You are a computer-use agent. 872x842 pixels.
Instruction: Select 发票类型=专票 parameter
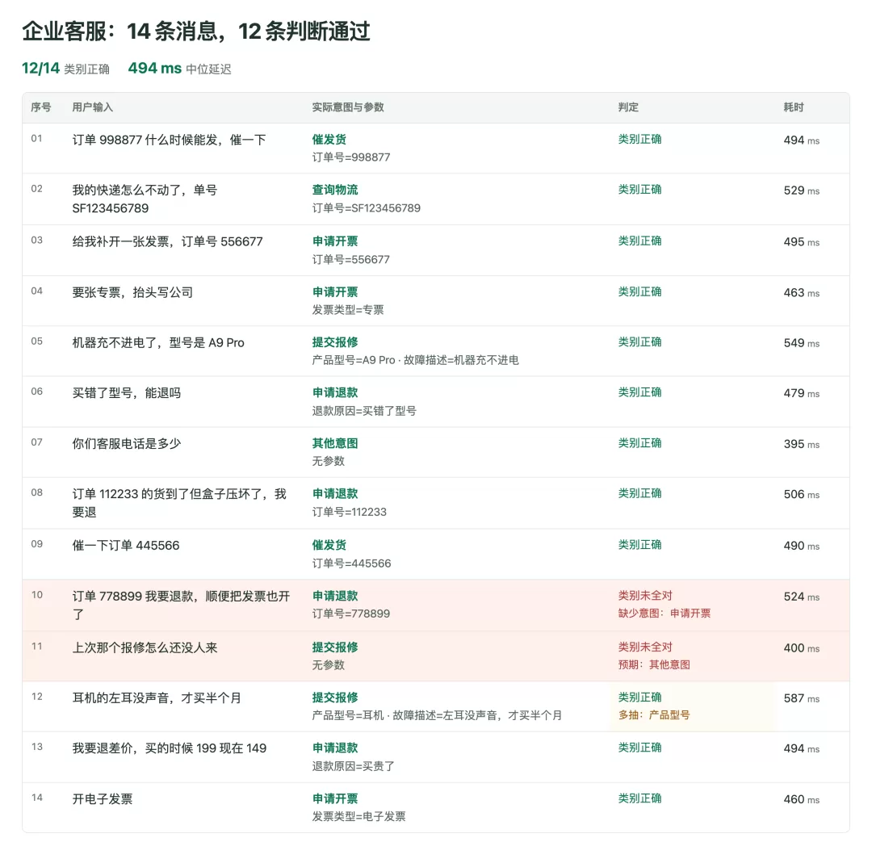pos(347,310)
